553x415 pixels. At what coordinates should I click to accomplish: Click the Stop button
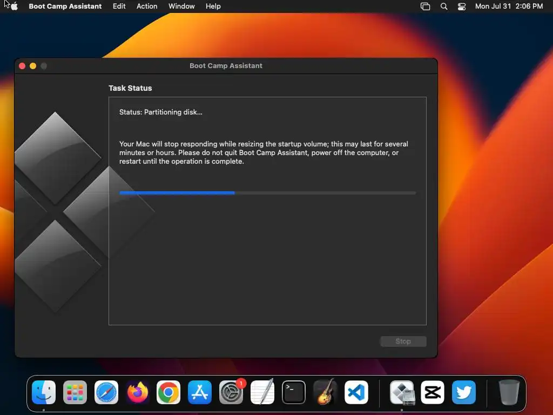[403, 342]
